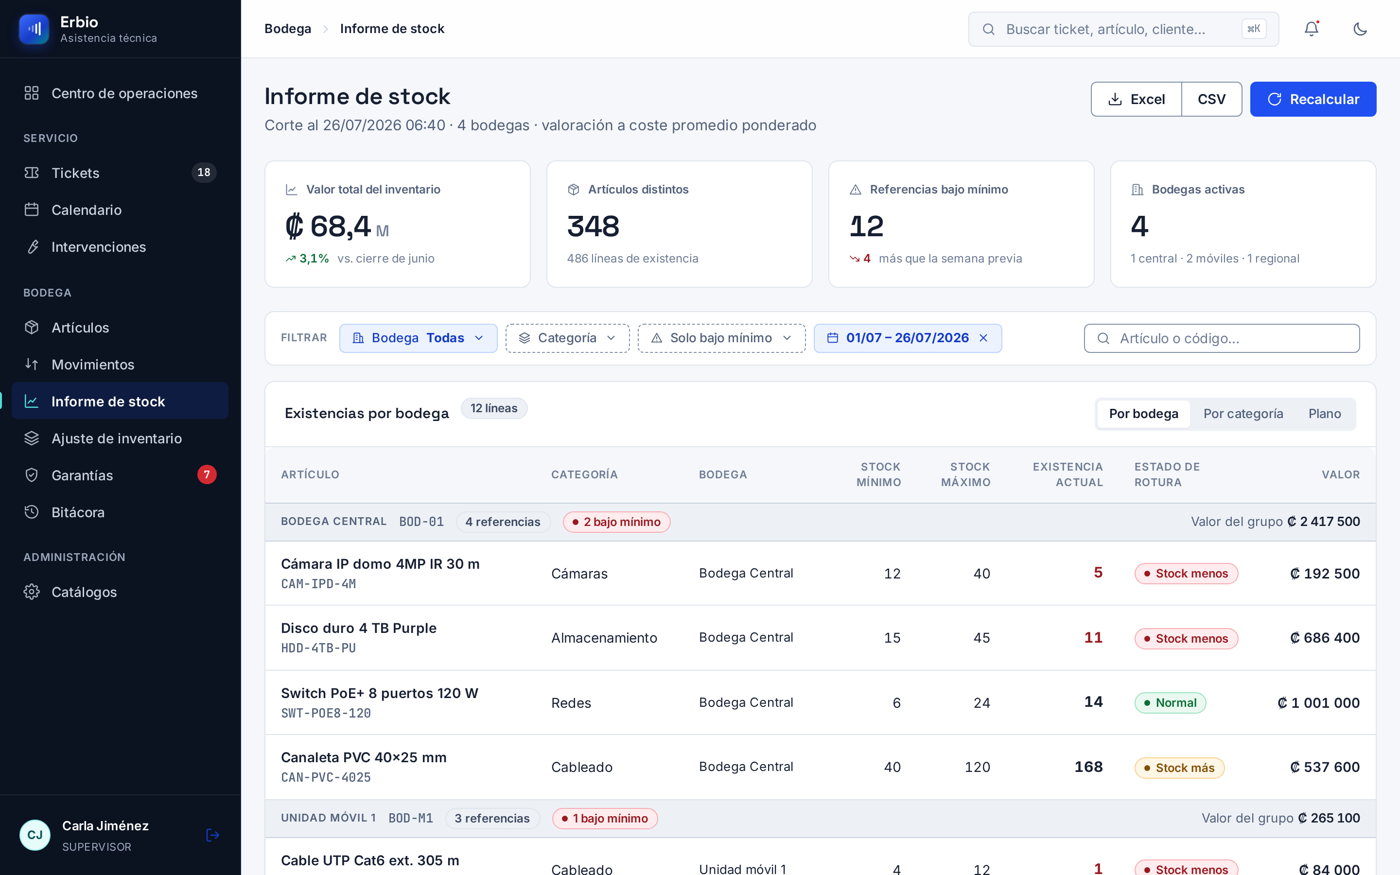Open the notifications bell
The image size is (1400, 875).
click(1312, 29)
